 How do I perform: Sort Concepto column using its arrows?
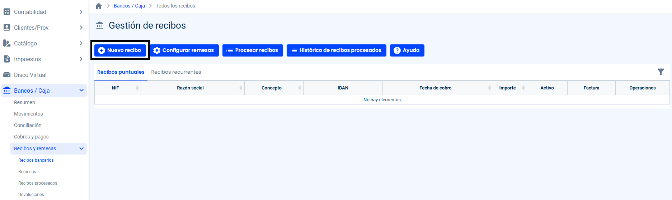(x=300, y=88)
